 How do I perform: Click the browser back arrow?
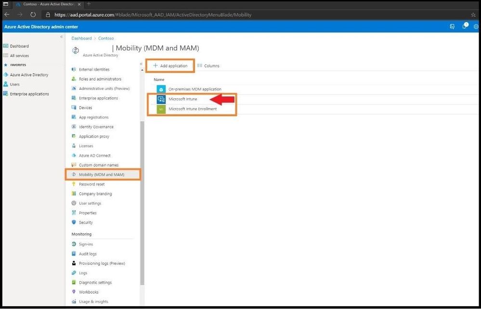(7, 14)
